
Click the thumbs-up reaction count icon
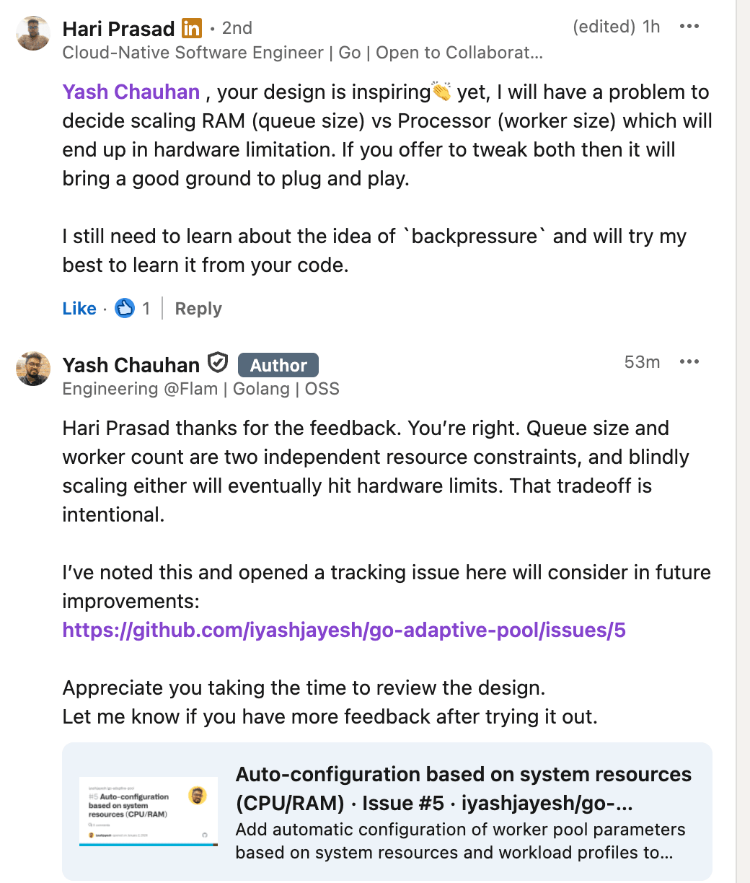tap(125, 309)
